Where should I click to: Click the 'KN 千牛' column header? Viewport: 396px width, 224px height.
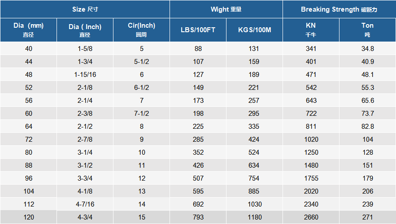pyautogui.click(x=311, y=30)
